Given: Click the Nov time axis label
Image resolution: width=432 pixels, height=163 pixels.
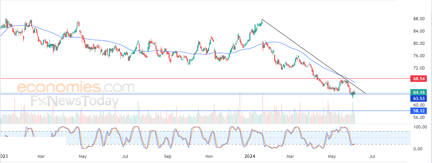Looking at the screenshot, I should (x=209, y=156).
